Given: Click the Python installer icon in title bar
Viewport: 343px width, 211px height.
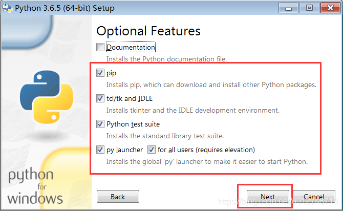Looking at the screenshot, I should [x=8, y=8].
